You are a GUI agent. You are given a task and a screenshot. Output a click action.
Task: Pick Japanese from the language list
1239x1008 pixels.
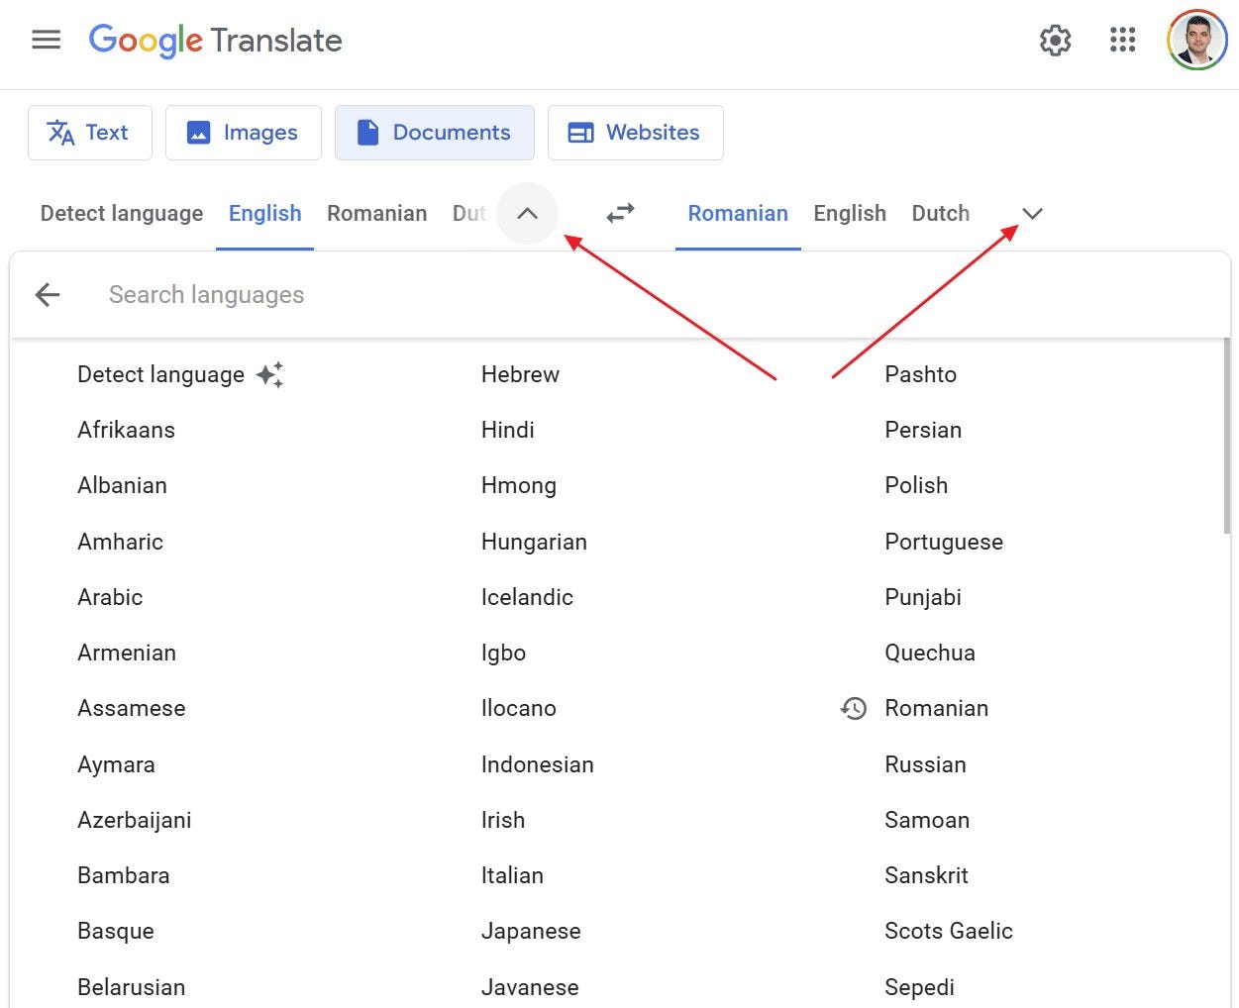531,931
